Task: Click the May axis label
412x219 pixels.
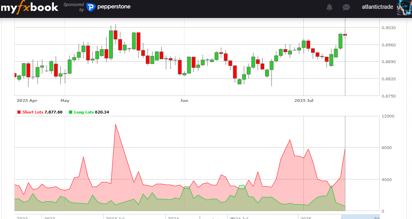Action: coord(65,100)
